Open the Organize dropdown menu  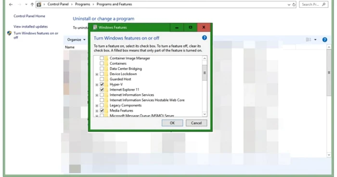coord(76,40)
